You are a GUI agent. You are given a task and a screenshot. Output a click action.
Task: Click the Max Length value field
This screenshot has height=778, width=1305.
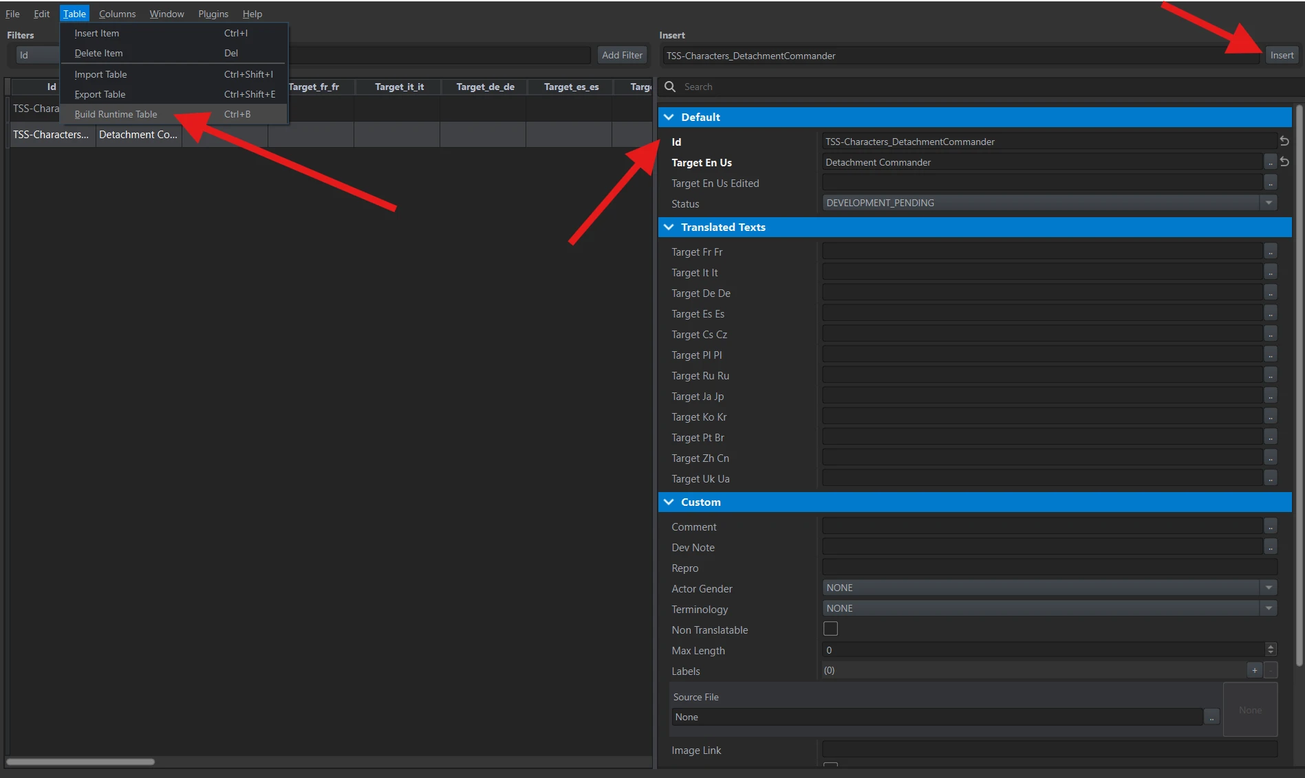(1043, 649)
